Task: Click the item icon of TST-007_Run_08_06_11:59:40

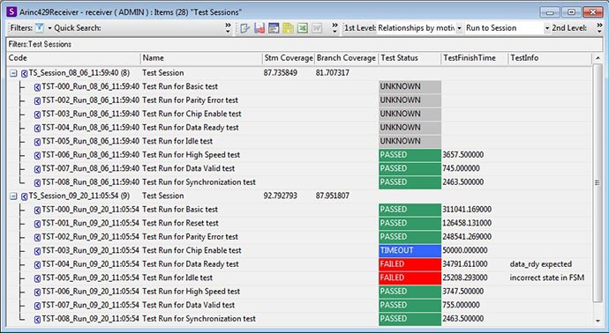Action: [x=37, y=169]
